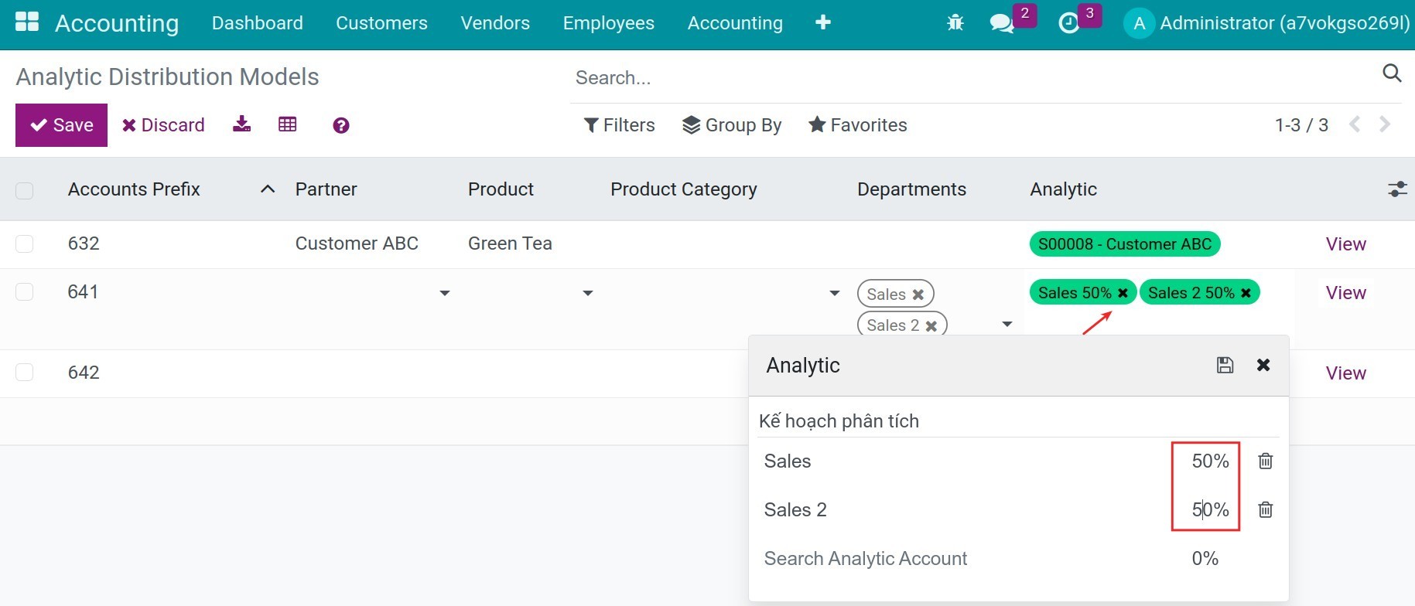Click the 641 accounts prefix cell

(83, 292)
